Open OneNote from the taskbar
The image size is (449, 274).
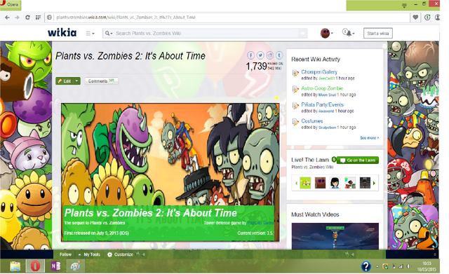point(55,266)
